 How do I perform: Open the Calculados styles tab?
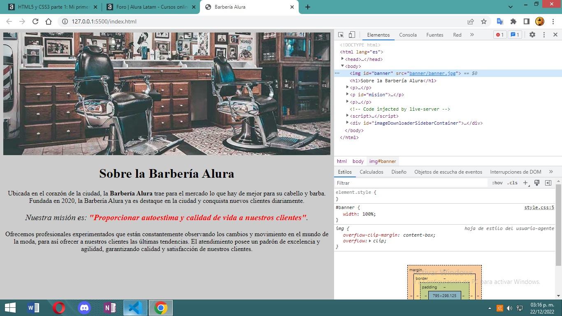coord(371,172)
